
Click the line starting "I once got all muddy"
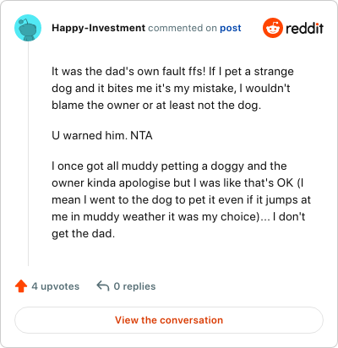[169, 166]
